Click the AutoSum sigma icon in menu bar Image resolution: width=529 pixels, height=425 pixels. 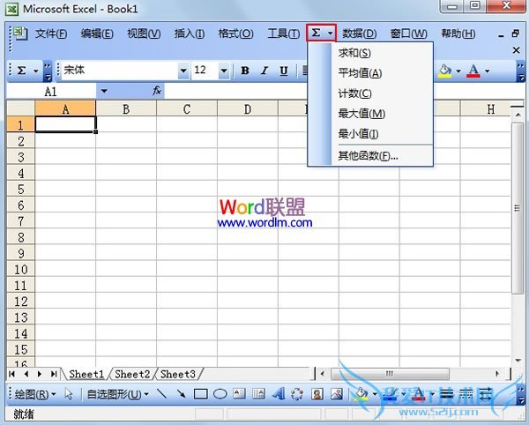point(317,33)
